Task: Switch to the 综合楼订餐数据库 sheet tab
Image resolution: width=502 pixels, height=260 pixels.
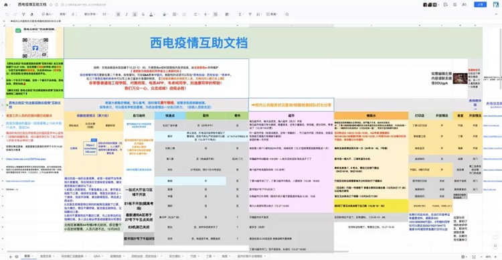Action: pos(74,257)
